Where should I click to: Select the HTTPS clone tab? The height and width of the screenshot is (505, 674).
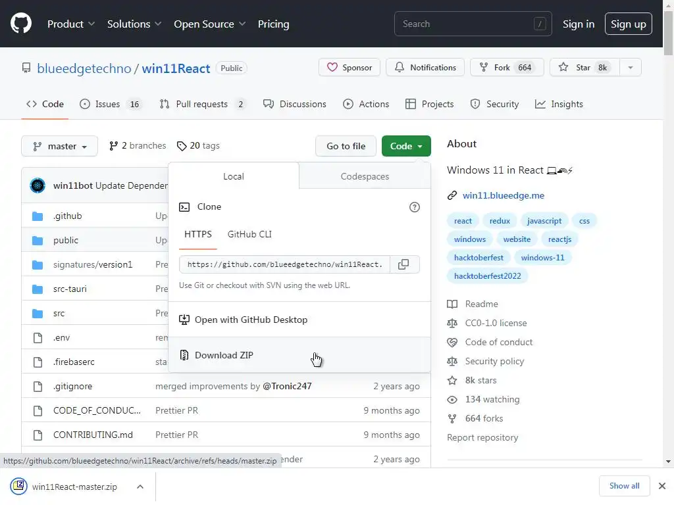click(198, 235)
